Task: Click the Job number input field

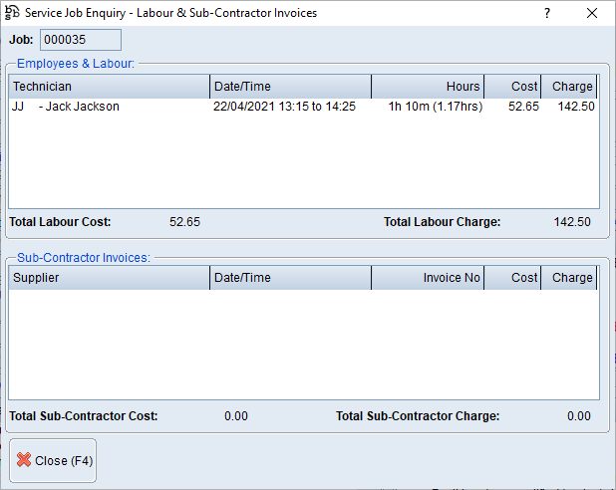Action: (81, 39)
